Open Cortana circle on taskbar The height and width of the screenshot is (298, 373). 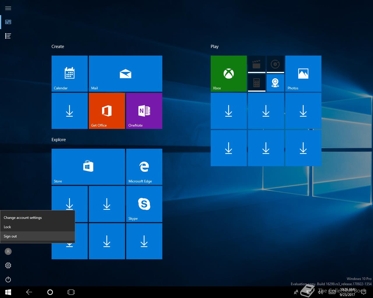pyautogui.click(x=50, y=292)
